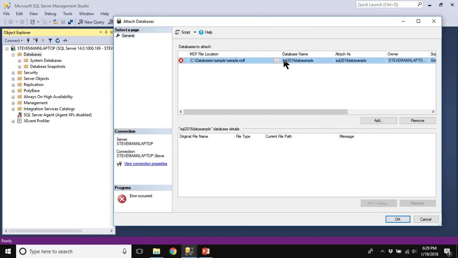The width and height of the screenshot is (458, 258).
Task: Select the General page in Attach Databases
Action: point(128,36)
